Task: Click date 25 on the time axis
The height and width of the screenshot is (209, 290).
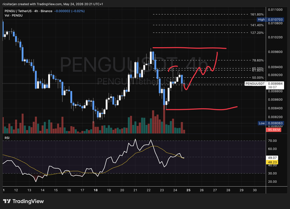Action: (x=188, y=190)
